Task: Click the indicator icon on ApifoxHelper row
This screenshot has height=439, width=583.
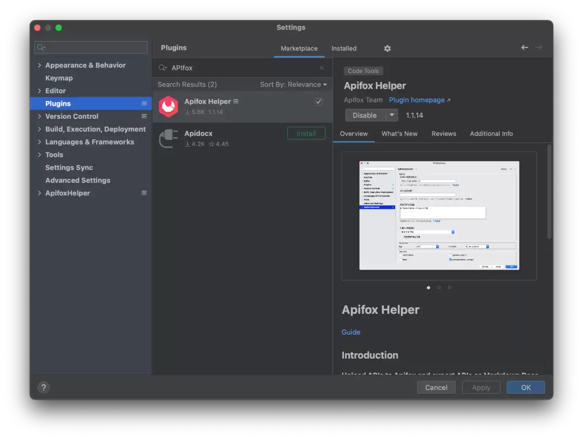Action: pos(144,193)
